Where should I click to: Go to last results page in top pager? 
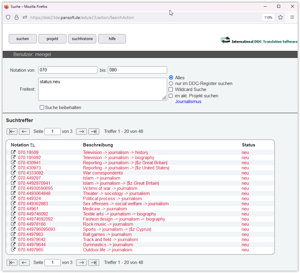[x=93, y=131]
